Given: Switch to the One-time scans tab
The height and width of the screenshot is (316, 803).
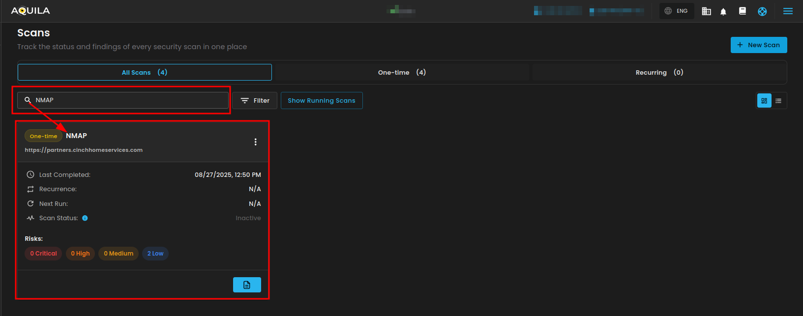Looking at the screenshot, I should (402, 72).
